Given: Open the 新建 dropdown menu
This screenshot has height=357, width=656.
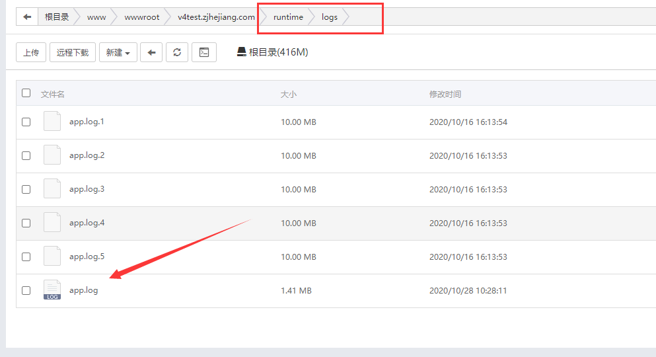Looking at the screenshot, I should (x=118, y=52).
